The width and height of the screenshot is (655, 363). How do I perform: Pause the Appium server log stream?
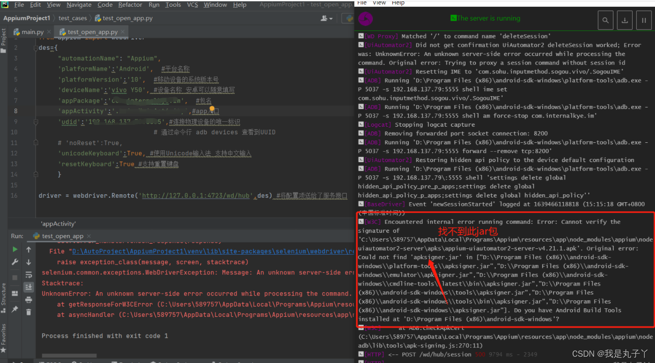643,20
